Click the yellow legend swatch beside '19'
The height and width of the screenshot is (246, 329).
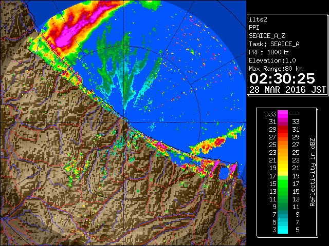[x=283, y=168]
